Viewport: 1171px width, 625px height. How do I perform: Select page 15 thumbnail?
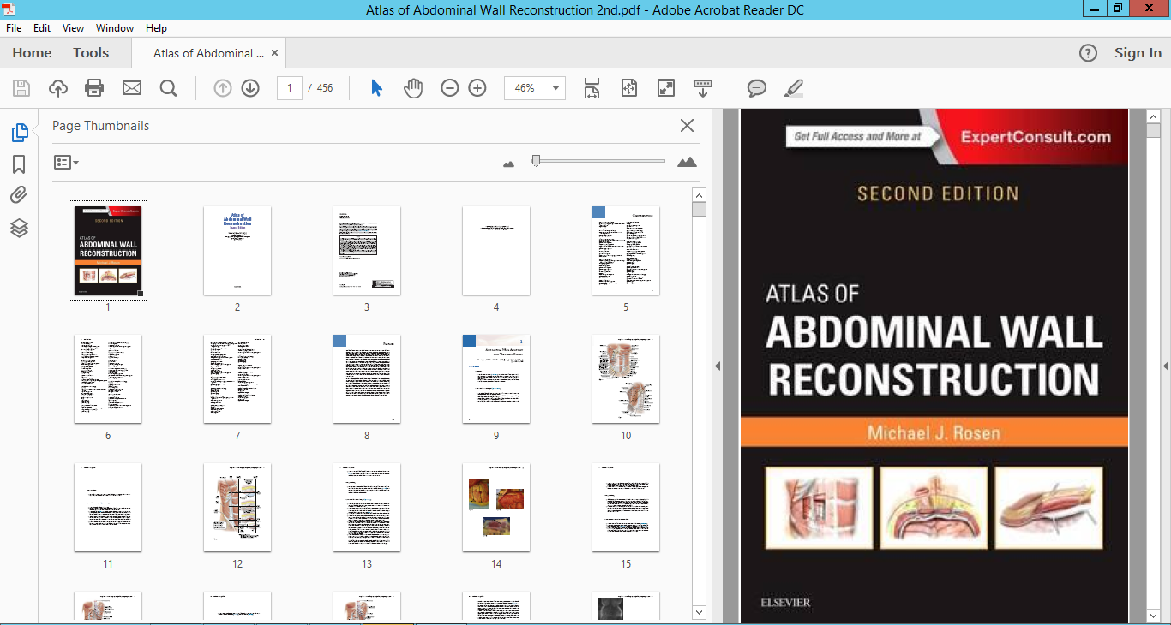[626, 507]
